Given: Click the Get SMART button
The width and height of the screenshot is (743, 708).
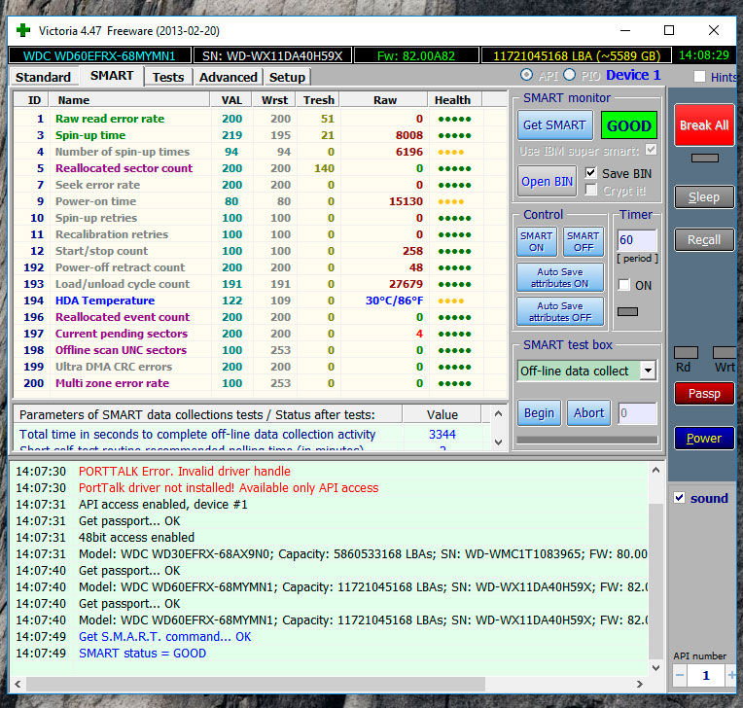Looking at the screenshot, I should [554, 125].
